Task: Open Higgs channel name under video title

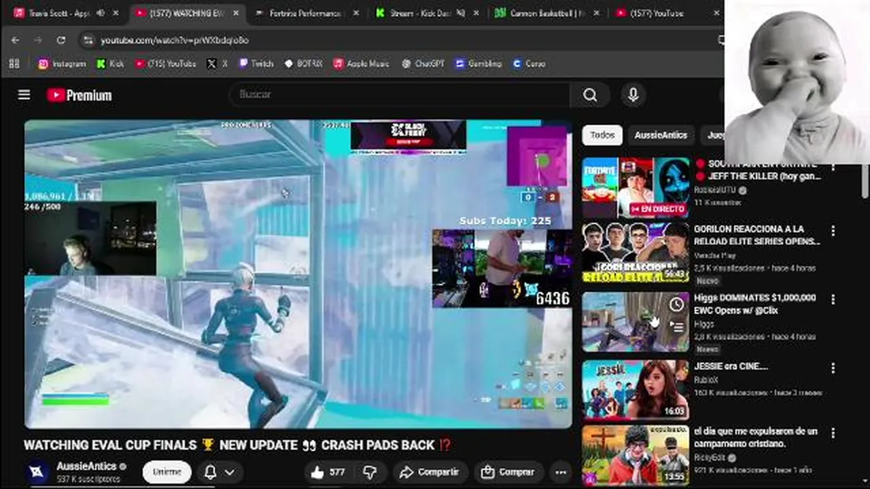Action: [x=704, y=324]
